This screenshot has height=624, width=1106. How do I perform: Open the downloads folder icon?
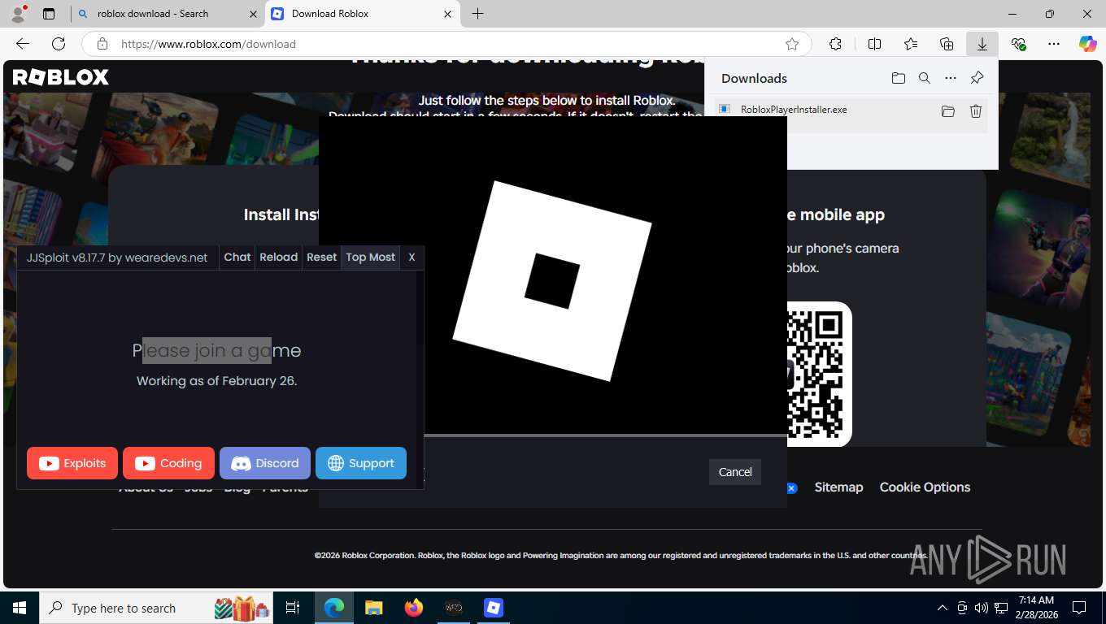[x=898, y=78]
